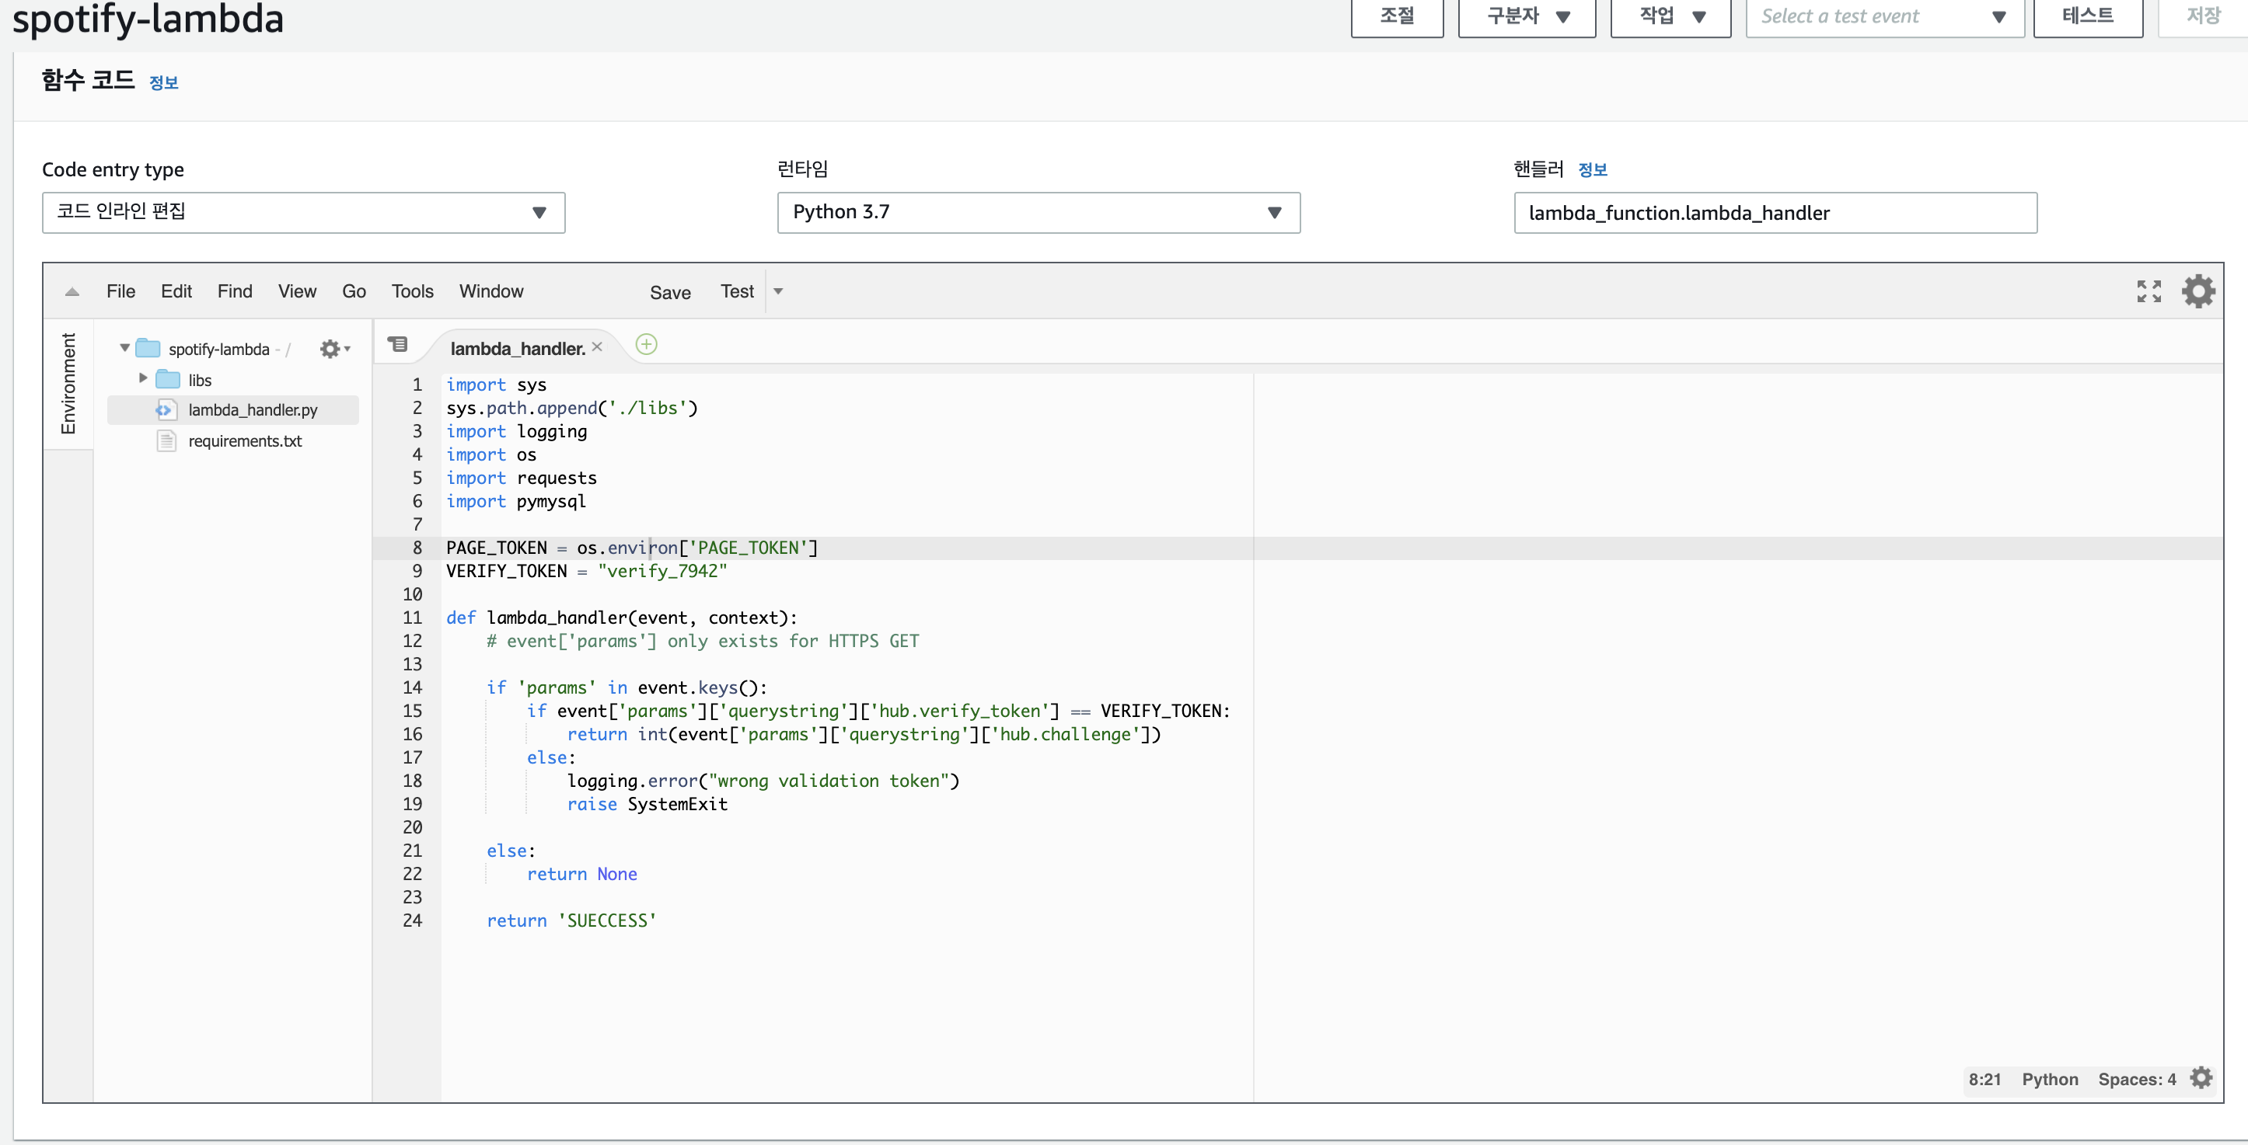Viewport: 2248px width, 1145px height.
Task: Click the Save button in editor
Action: [669, 293]
